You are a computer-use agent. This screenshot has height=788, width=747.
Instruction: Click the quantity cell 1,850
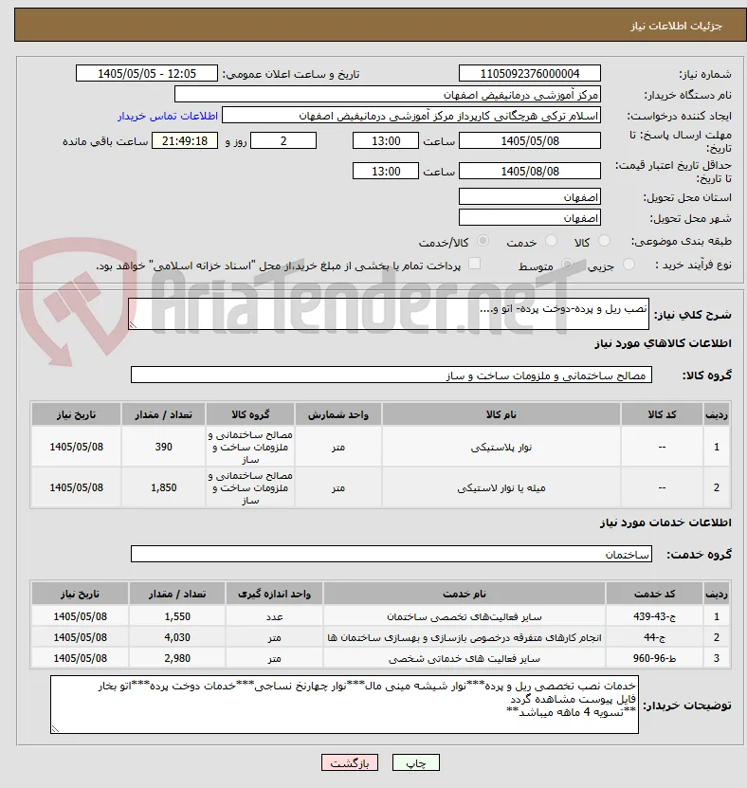(163, 487)
